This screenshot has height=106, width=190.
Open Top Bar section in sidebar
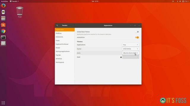coord(65,55)
